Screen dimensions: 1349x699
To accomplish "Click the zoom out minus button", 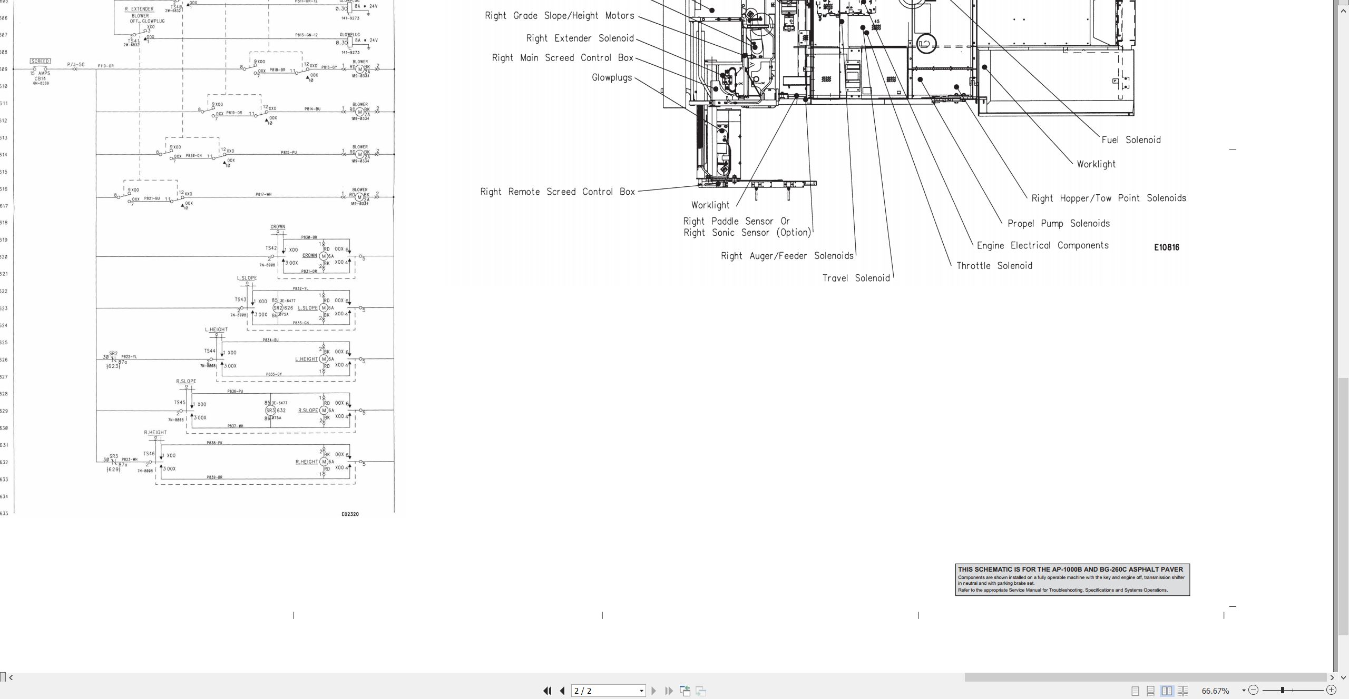I will (1254, 690).
